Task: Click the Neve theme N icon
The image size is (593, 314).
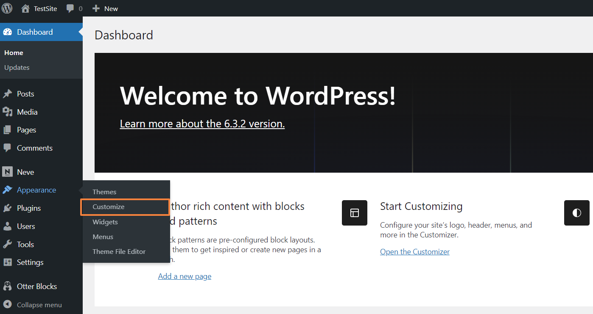Action: (8, 172)
